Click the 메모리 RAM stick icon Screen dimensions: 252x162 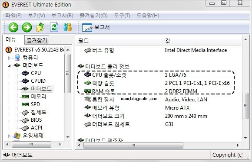click(25, 97)
